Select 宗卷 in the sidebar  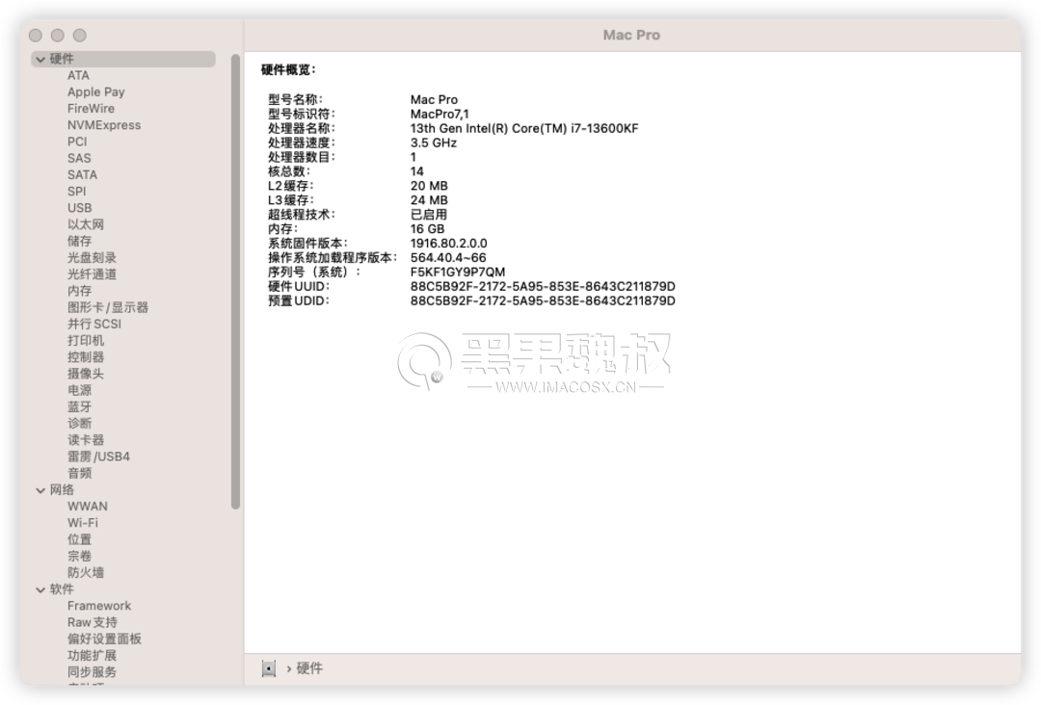(x=80, y=557)
